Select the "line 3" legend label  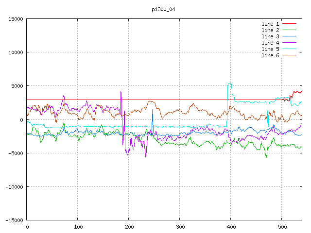click(271, 36)
